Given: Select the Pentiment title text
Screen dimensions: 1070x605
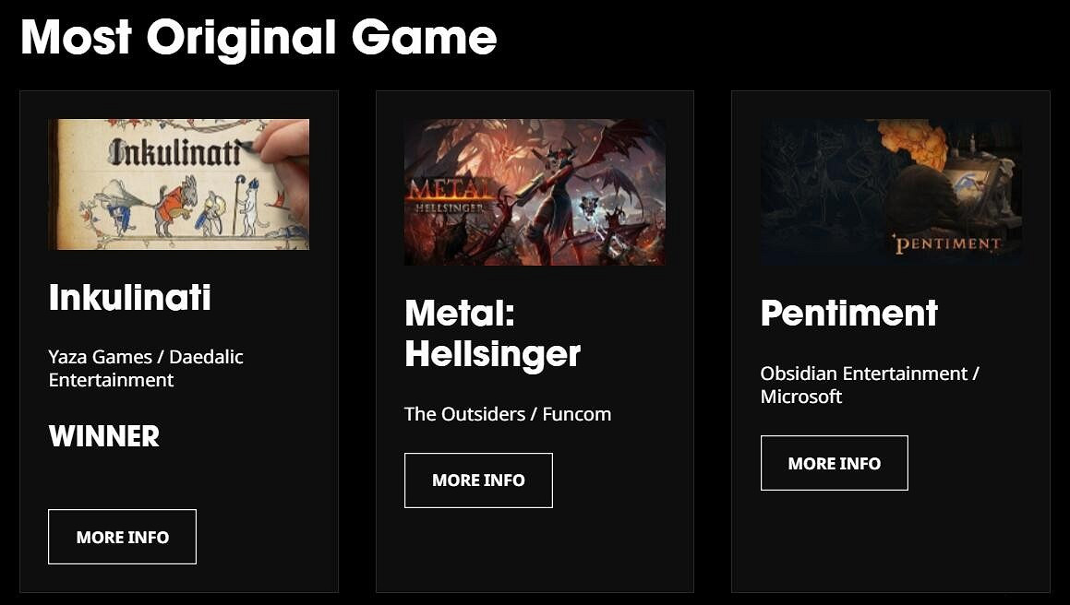Looking at the screenshot, I should point(849,314).
